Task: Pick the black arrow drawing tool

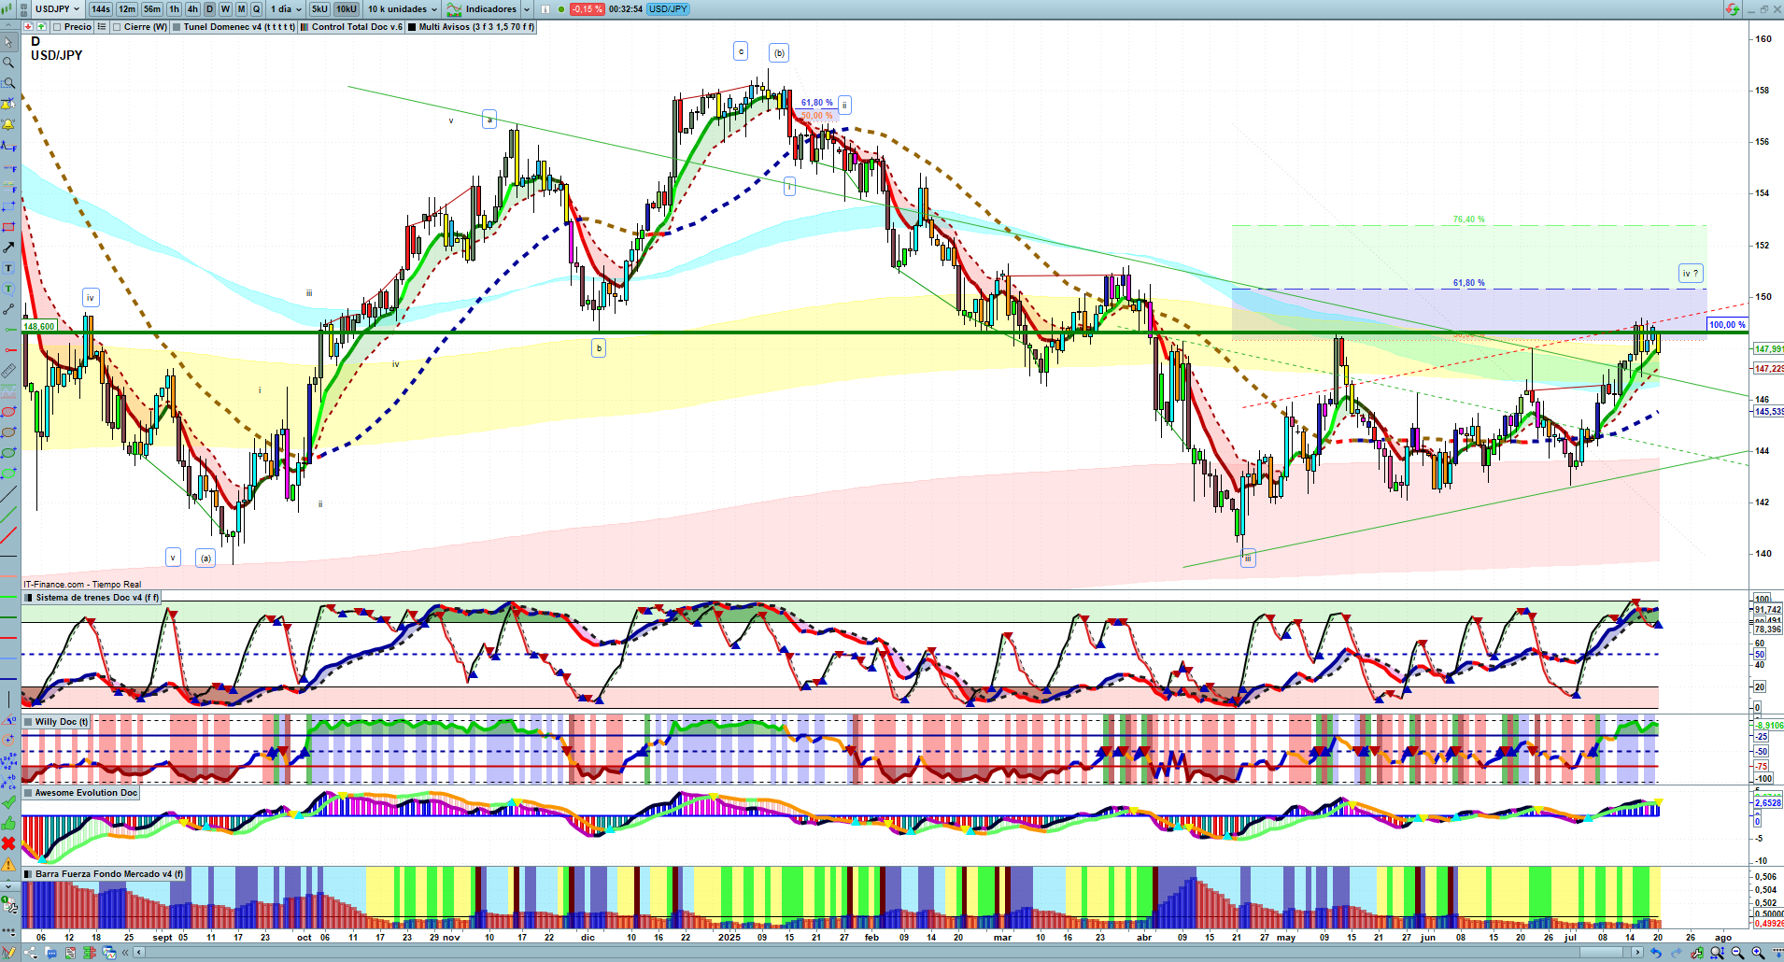Action: click(8, 248)
